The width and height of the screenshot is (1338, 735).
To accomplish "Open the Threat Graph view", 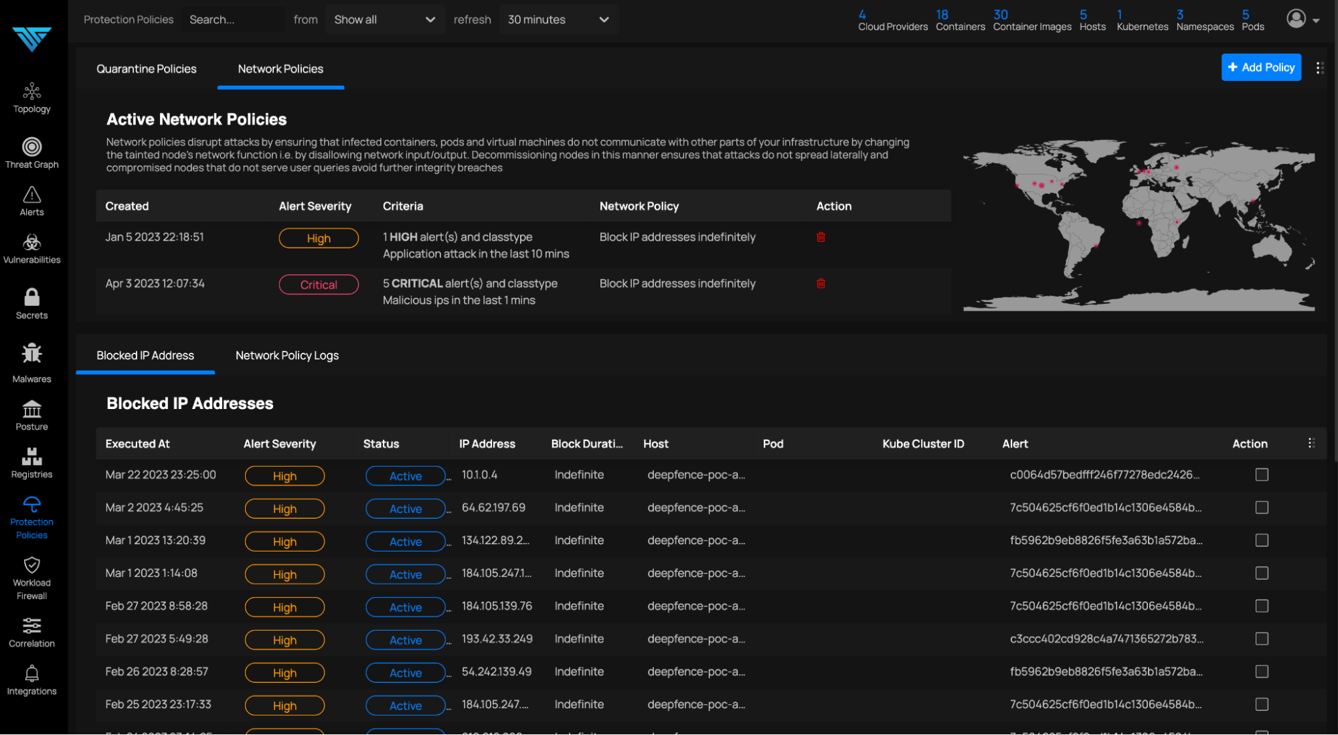I will 31,153.
